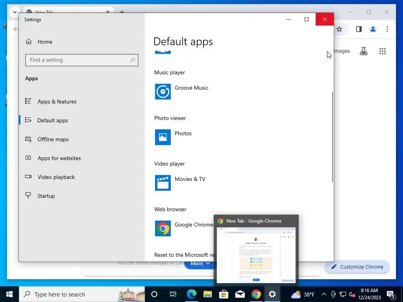This screenshot has height=302, width=403.
Task: Open Microsoft Store from taskbar
Action: [x=224, y=294]
